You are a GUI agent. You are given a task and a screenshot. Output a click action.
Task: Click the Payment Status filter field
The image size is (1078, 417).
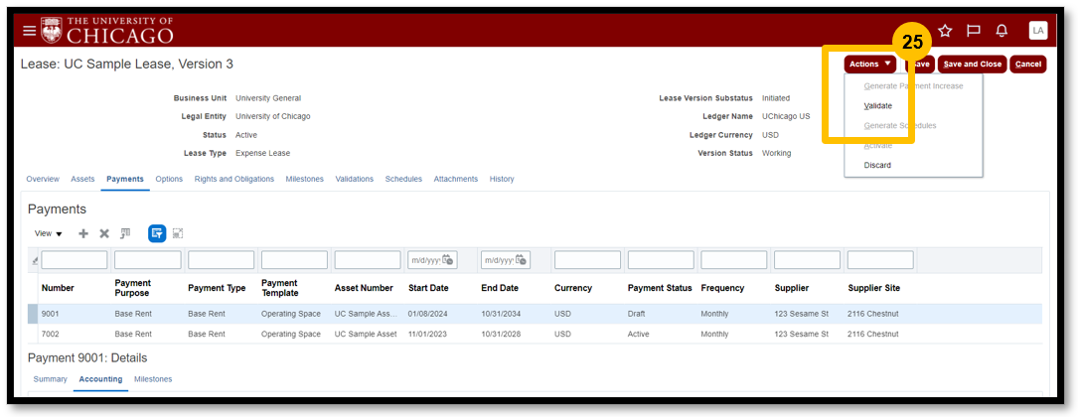tap(661, 260)
